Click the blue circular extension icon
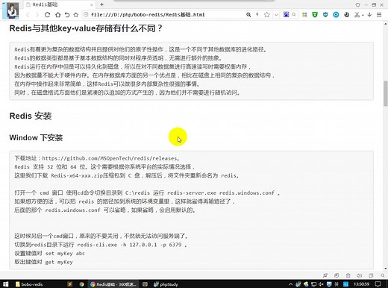The height and width of the screenshot is (288, 388). pyautogui.click(x=336, y=15)
